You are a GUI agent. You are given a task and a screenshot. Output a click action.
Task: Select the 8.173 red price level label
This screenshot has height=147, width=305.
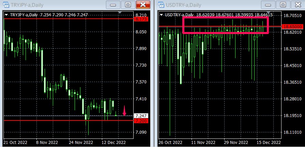pyautogui.click(x=141, y=19)
